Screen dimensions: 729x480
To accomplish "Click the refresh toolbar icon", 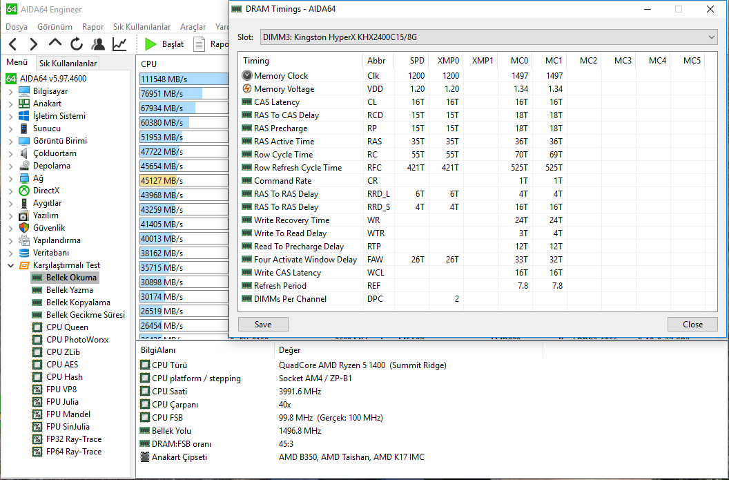I will [76, 44].
